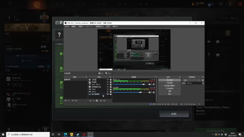The image size is (244, 137).
Task: Toggle visibility of the display capture source
Action: 108,94
